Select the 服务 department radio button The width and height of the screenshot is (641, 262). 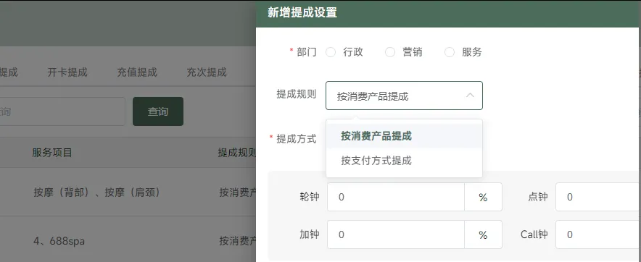(450, 52)
